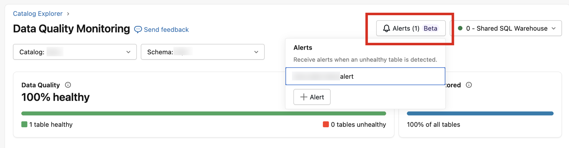Click the bell icon in Alerts button
Viewport: 569px width, 148px height.
point(386,28)
